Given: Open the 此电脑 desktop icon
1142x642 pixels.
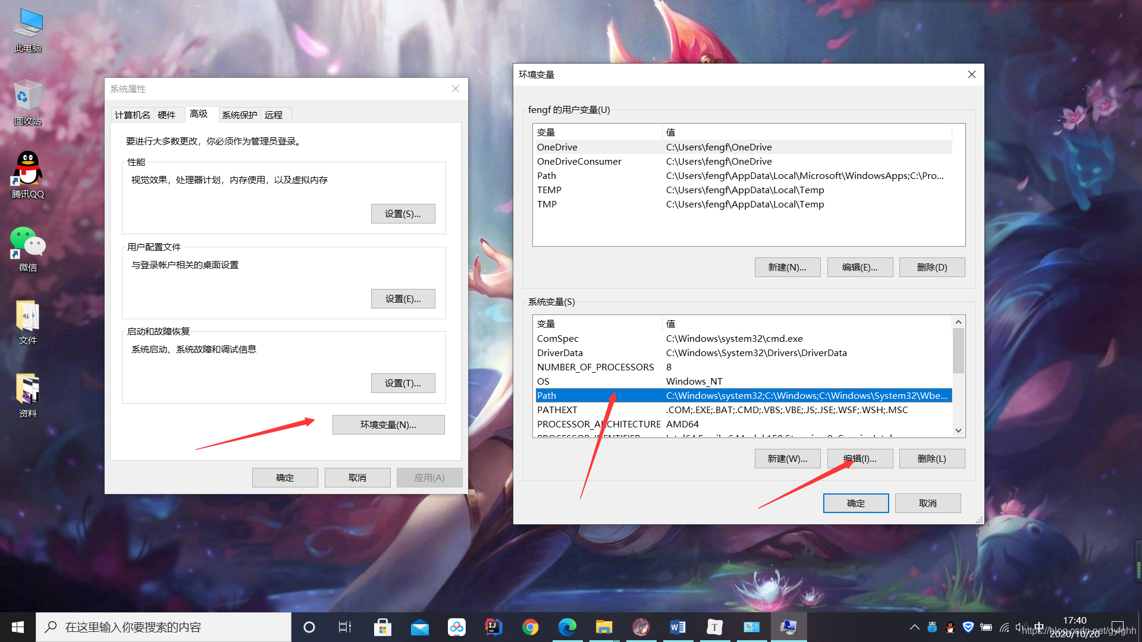Looking at the screenshot, I should (28, 30).
